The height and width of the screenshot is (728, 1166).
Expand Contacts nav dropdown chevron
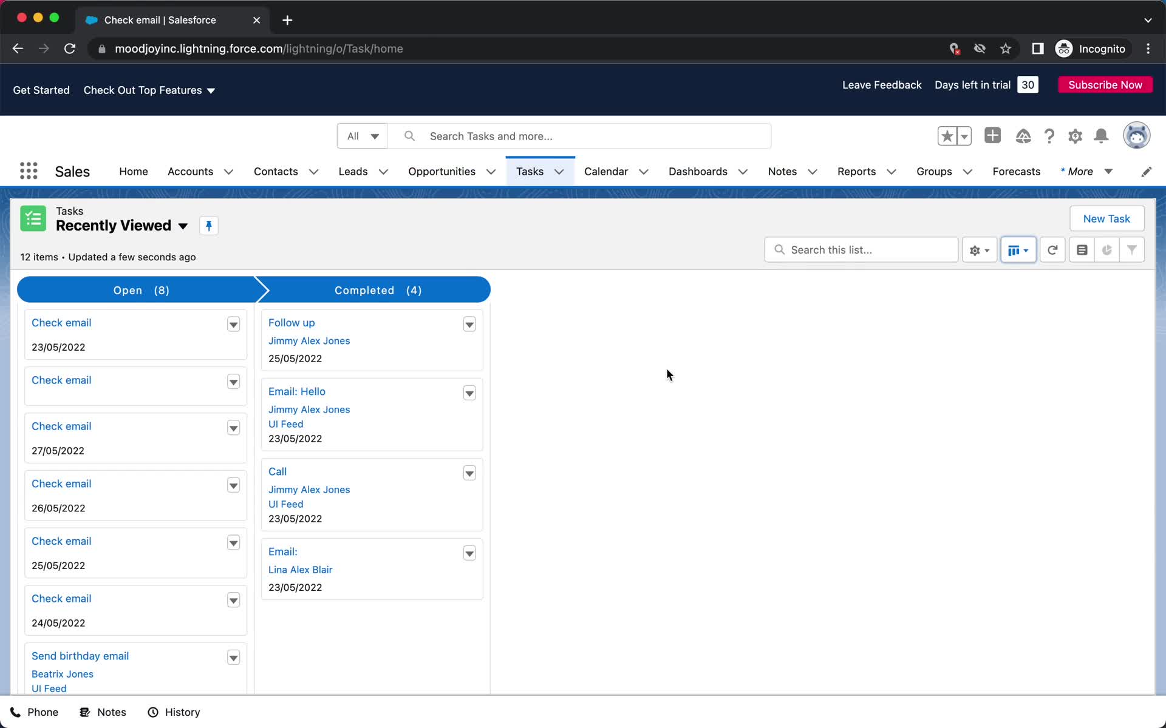tap(313, 172)
